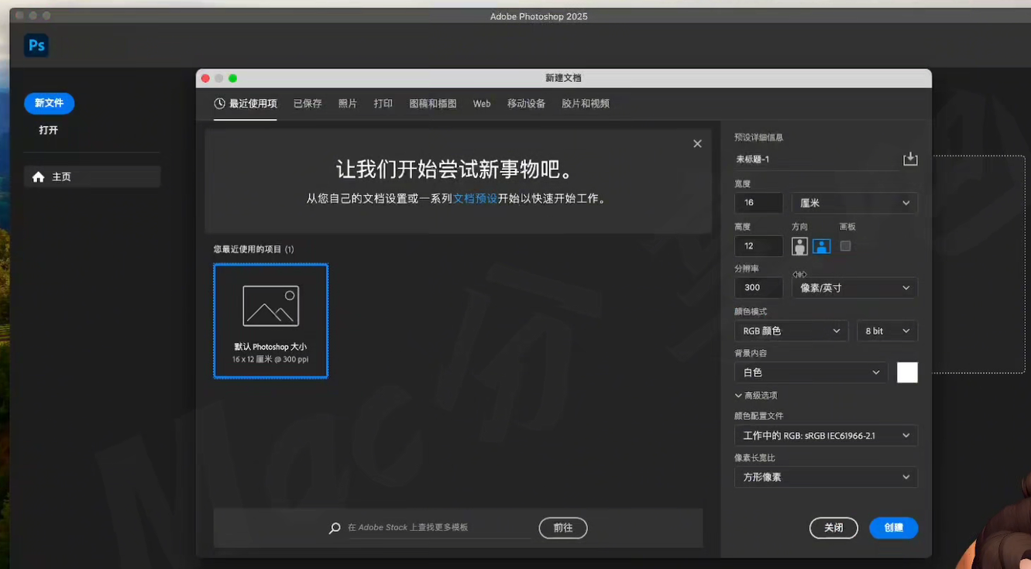
Task: Click the 新文件 button
Action: click(x=49, y=103)
